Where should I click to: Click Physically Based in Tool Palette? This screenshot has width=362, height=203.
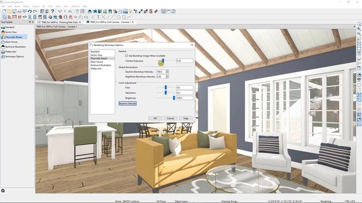pyautogui.click(x=14, y=37)
